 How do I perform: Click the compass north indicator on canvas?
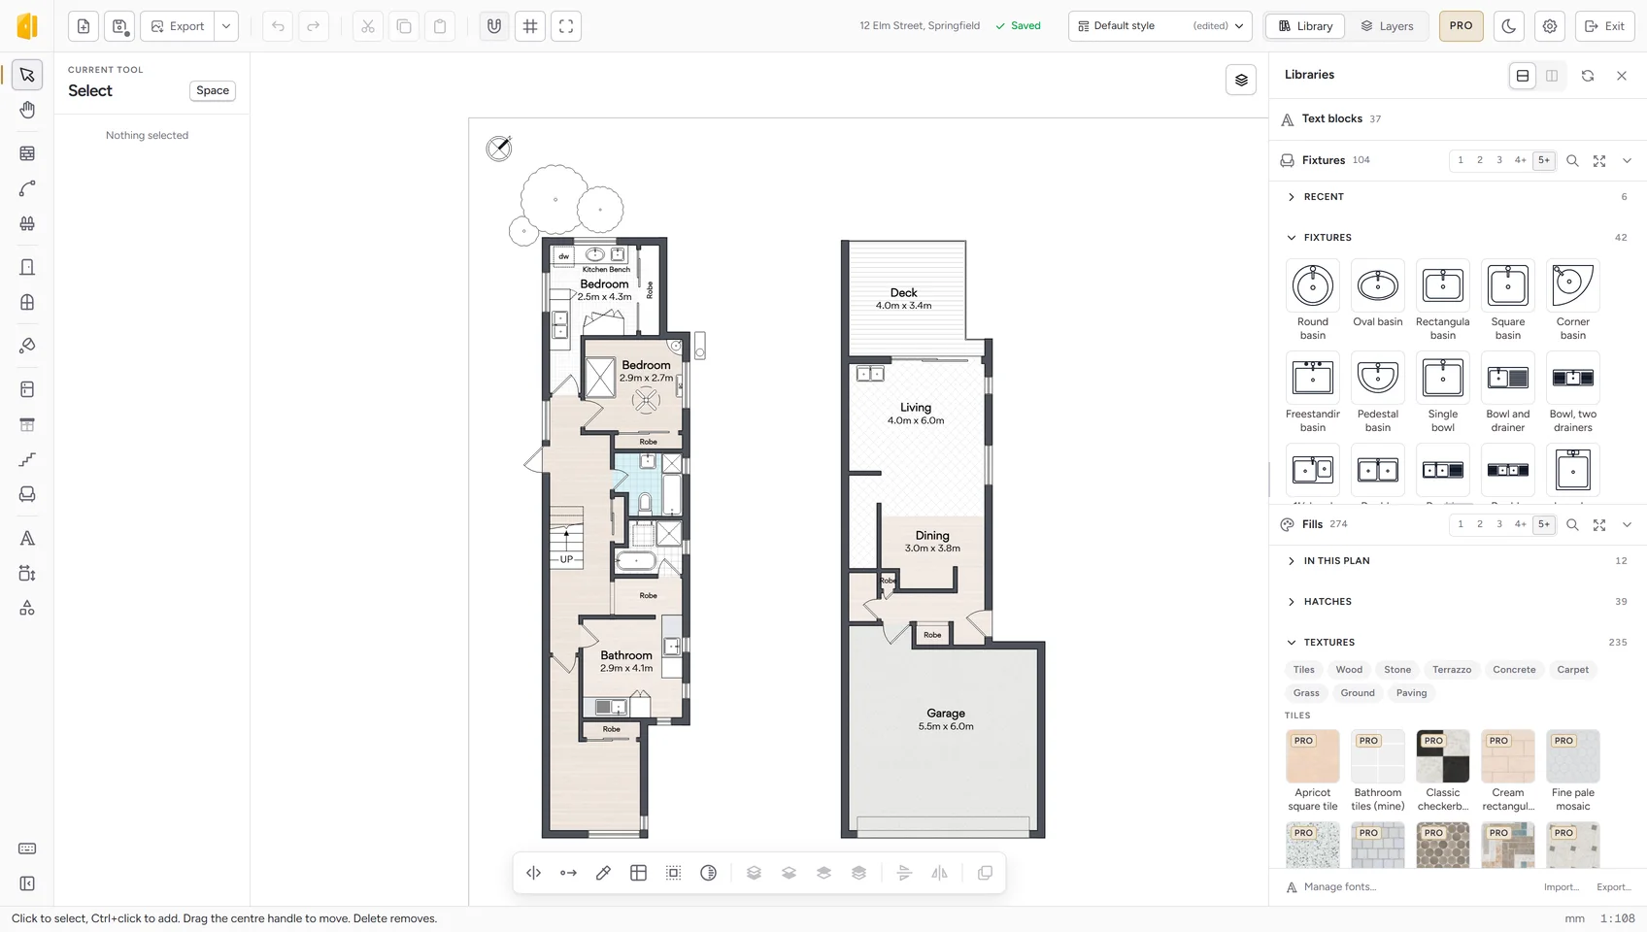point(499,148)
